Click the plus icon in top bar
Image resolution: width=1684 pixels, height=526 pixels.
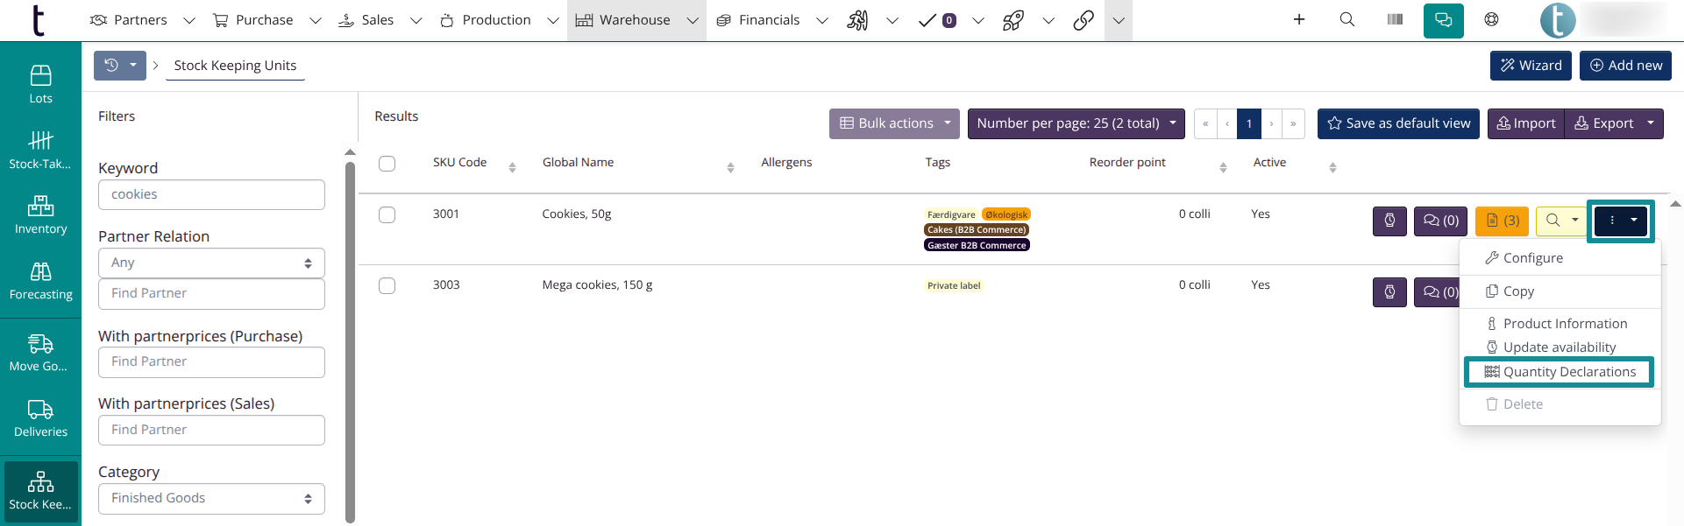click(x=1299, y=19)
